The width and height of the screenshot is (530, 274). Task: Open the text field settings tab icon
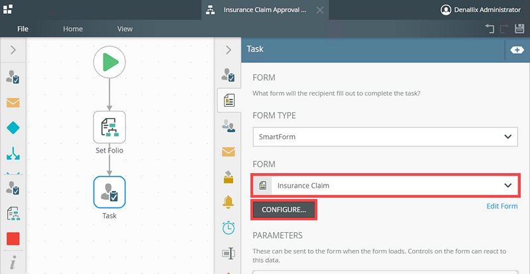pyautogui.click(x=229, y=253)
